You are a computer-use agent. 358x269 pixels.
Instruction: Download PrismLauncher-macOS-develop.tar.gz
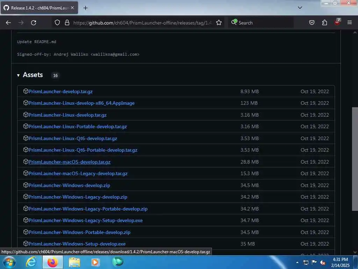[70, 162]
